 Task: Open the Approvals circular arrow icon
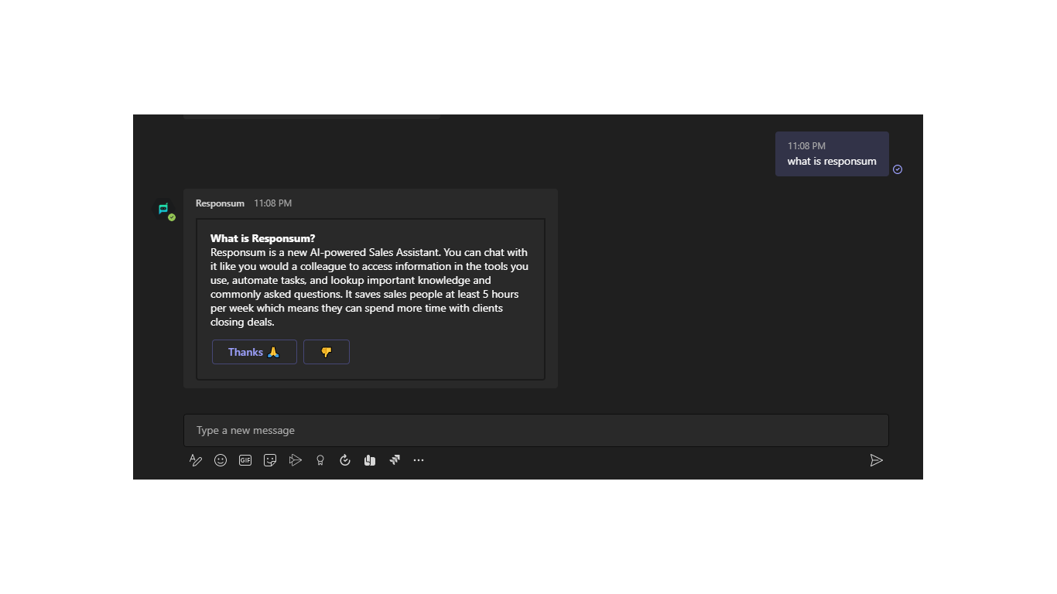pyautogui.click(x=345, y=460)
